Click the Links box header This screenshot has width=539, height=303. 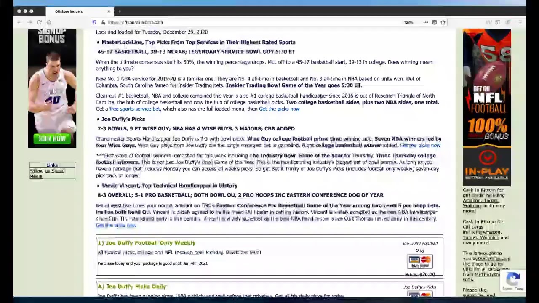pyautogui.click(x=52, y=165)
